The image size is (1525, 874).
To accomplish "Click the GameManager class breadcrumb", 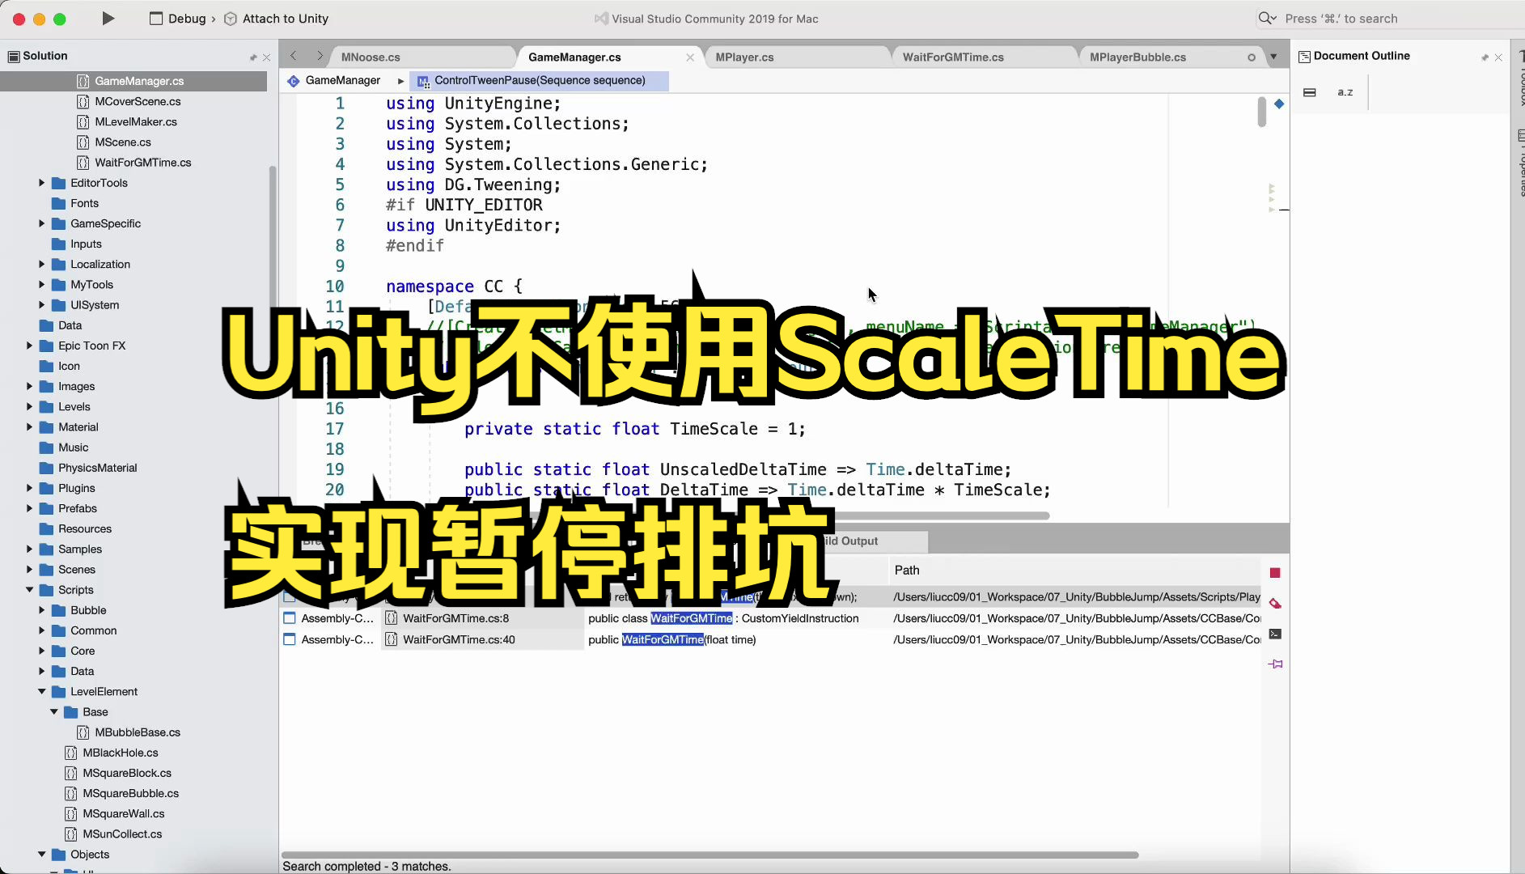I will [x=334, y=80].
